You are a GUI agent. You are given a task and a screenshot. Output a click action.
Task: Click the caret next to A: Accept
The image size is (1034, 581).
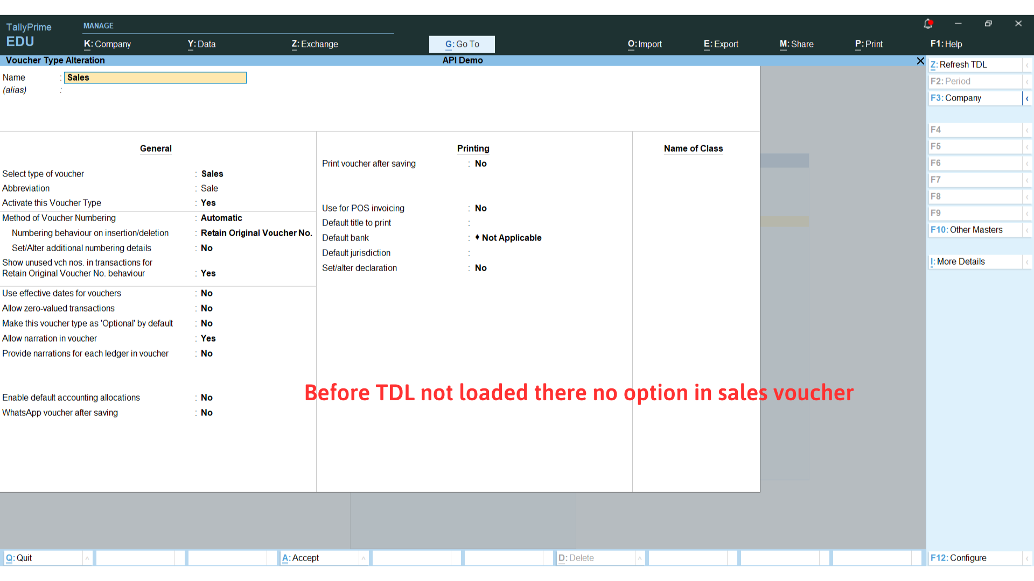[x=364, y=558]
